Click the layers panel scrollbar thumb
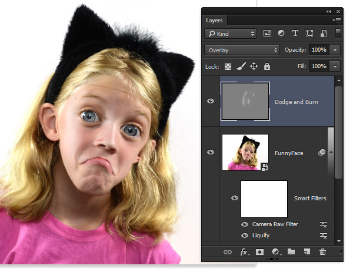Image resolution: width=353 pixels, height=269 pixels. 339,133
